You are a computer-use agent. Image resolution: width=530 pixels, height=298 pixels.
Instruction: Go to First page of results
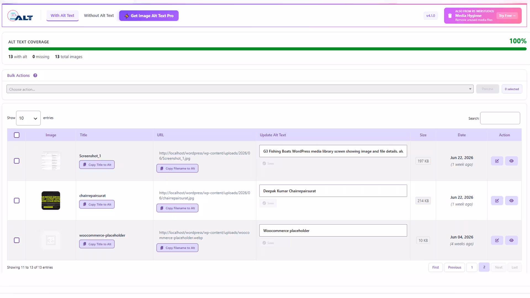click(435, 267)
